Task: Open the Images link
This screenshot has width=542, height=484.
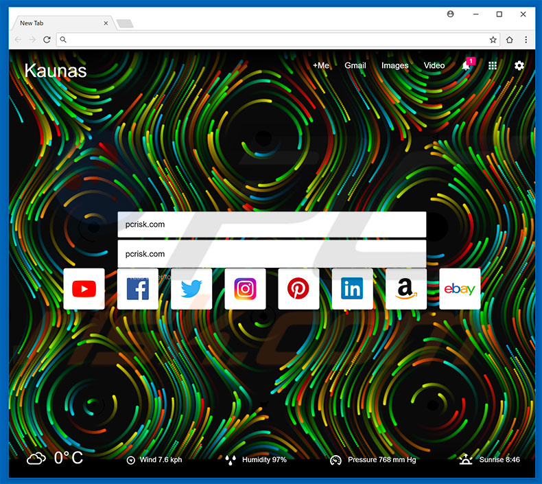Action: 394,65
